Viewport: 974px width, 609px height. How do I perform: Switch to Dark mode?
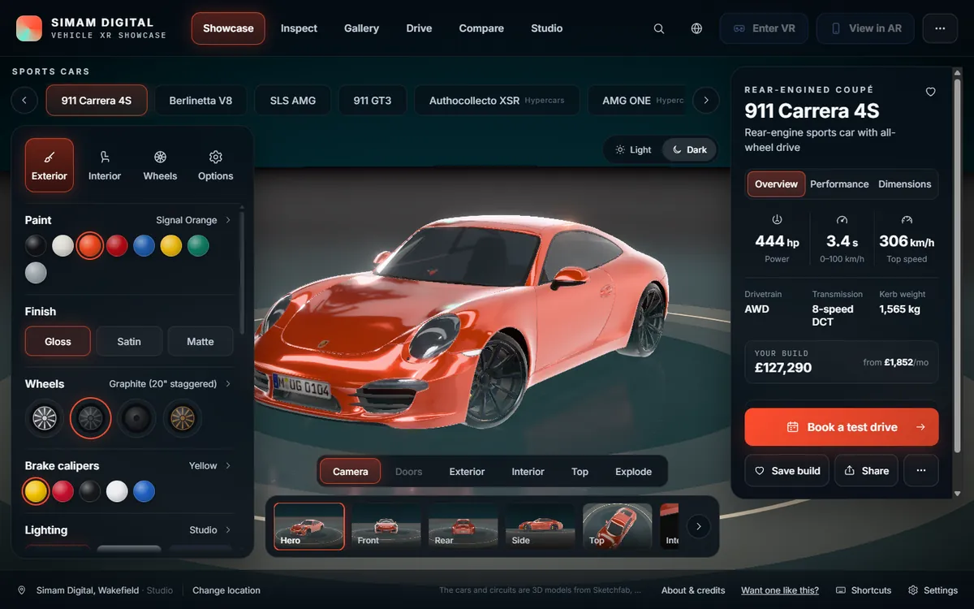tap(689, 149)
